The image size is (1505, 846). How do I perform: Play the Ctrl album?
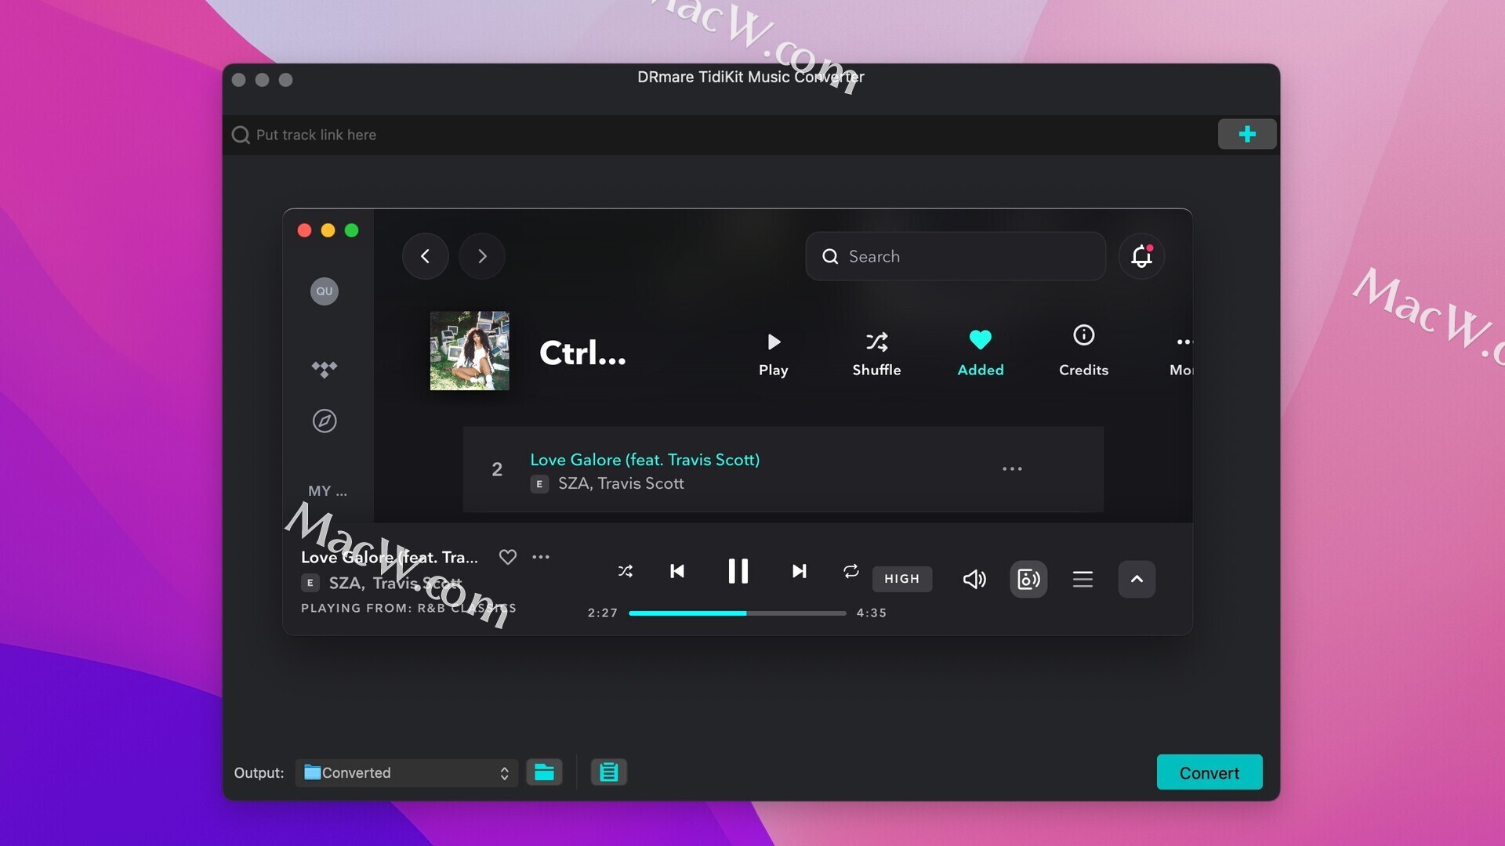pyautogui.click(x=774, y=354)
